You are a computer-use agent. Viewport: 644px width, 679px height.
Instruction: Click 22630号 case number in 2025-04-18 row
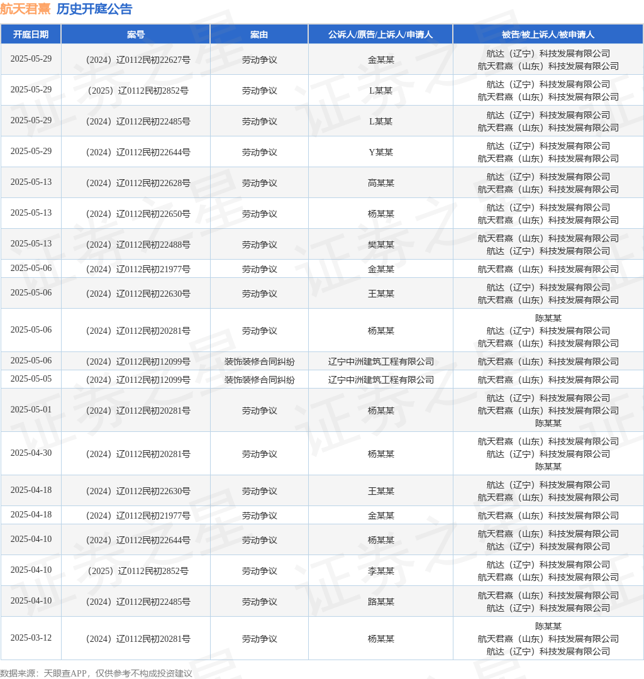[x=138, y=491]
